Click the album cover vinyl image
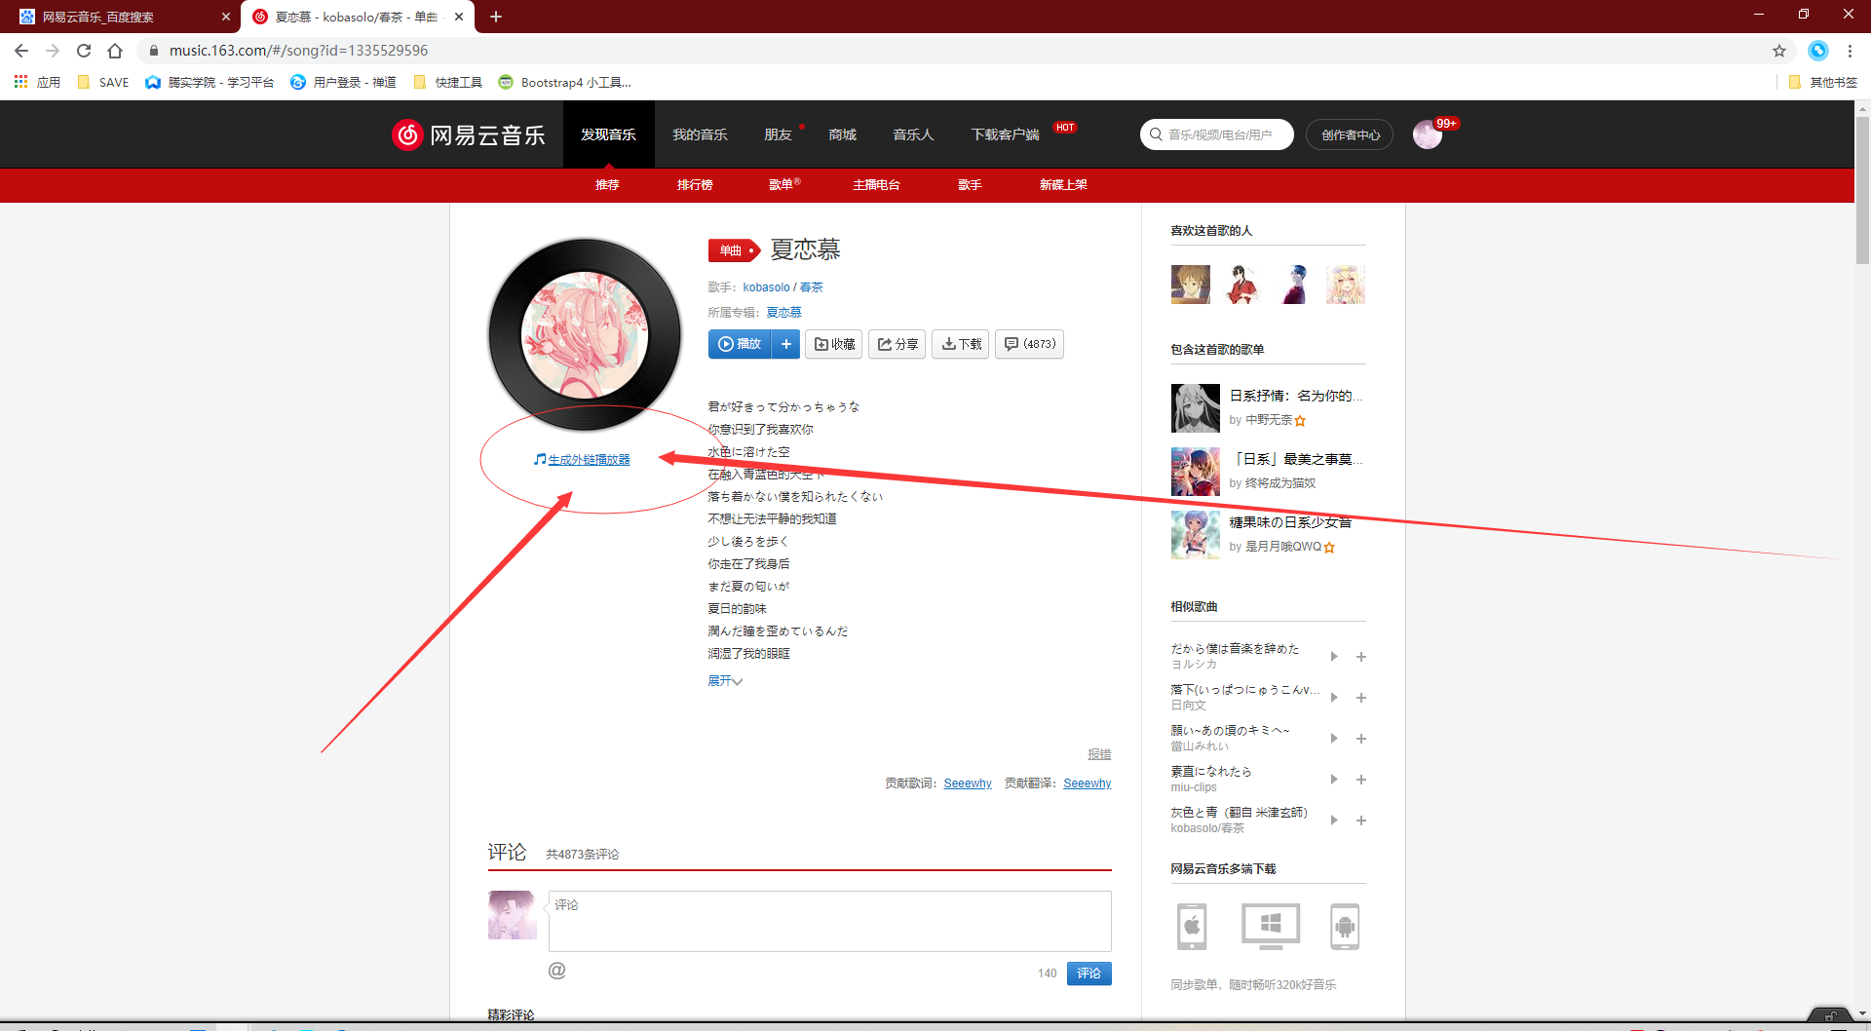Screen dimensions: 1871x1031 585,334
